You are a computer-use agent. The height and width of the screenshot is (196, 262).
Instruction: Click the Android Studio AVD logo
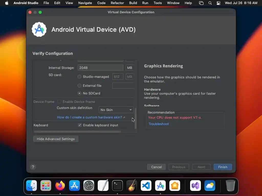pos(39,29)
